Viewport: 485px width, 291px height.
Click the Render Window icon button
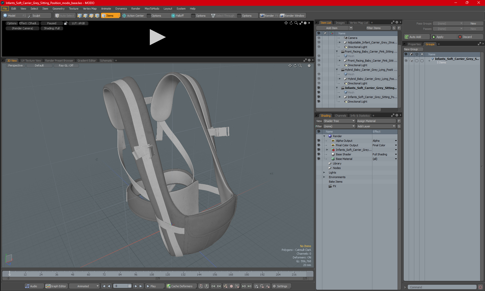coord(292,16)
